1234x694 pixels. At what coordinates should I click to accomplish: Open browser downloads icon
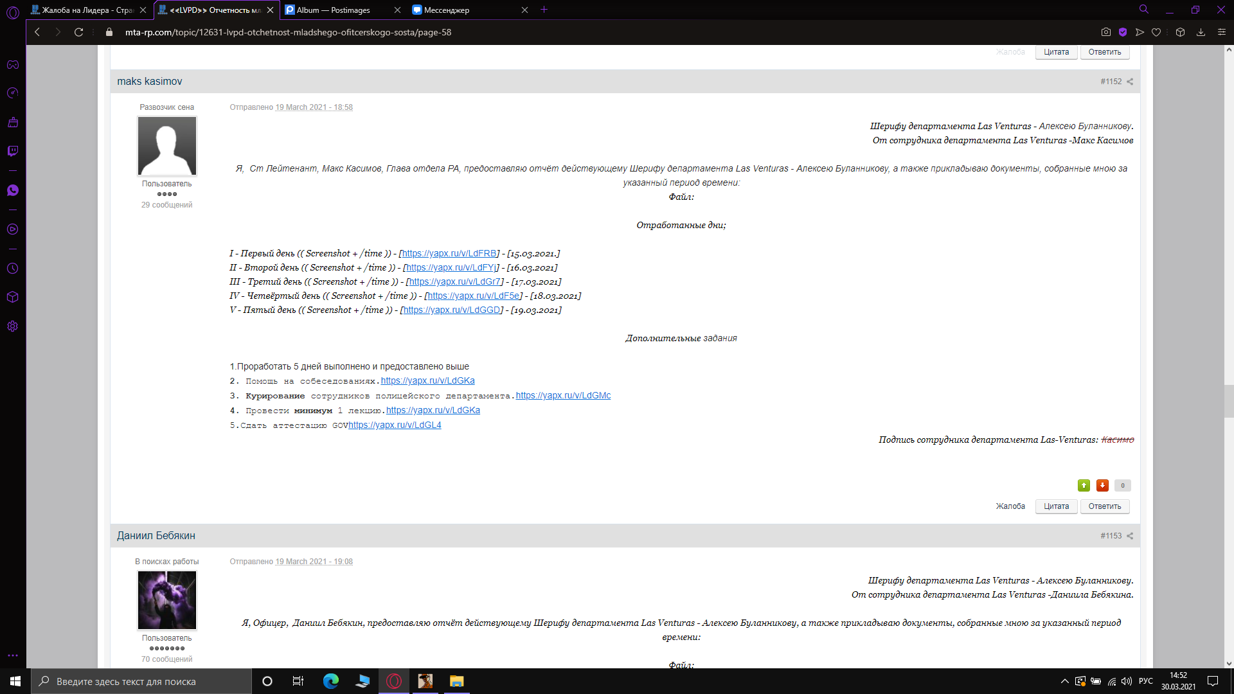(1201, 32)
